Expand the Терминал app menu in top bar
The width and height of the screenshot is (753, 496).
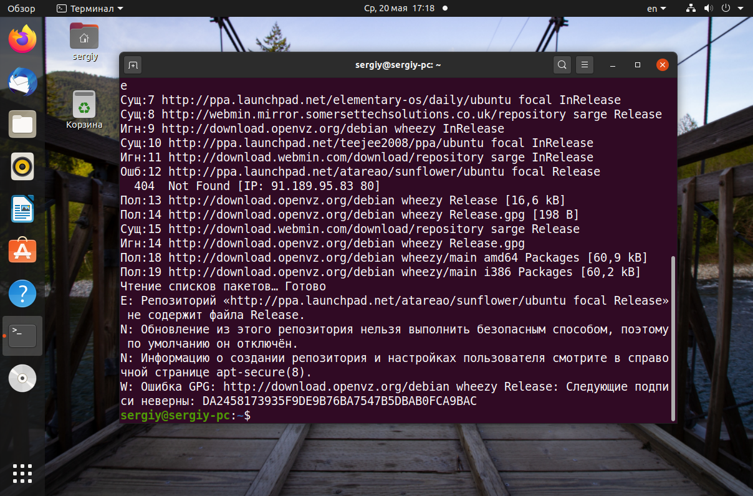click(x=90, y=9)
